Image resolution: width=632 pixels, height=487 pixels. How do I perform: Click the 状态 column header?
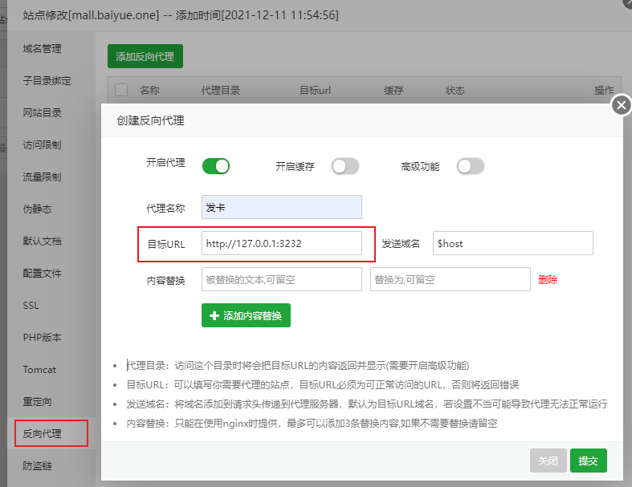455,90
